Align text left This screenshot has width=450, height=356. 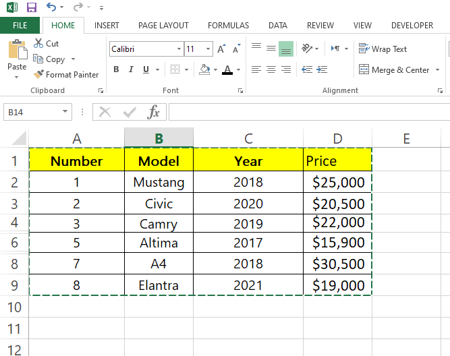256,69
